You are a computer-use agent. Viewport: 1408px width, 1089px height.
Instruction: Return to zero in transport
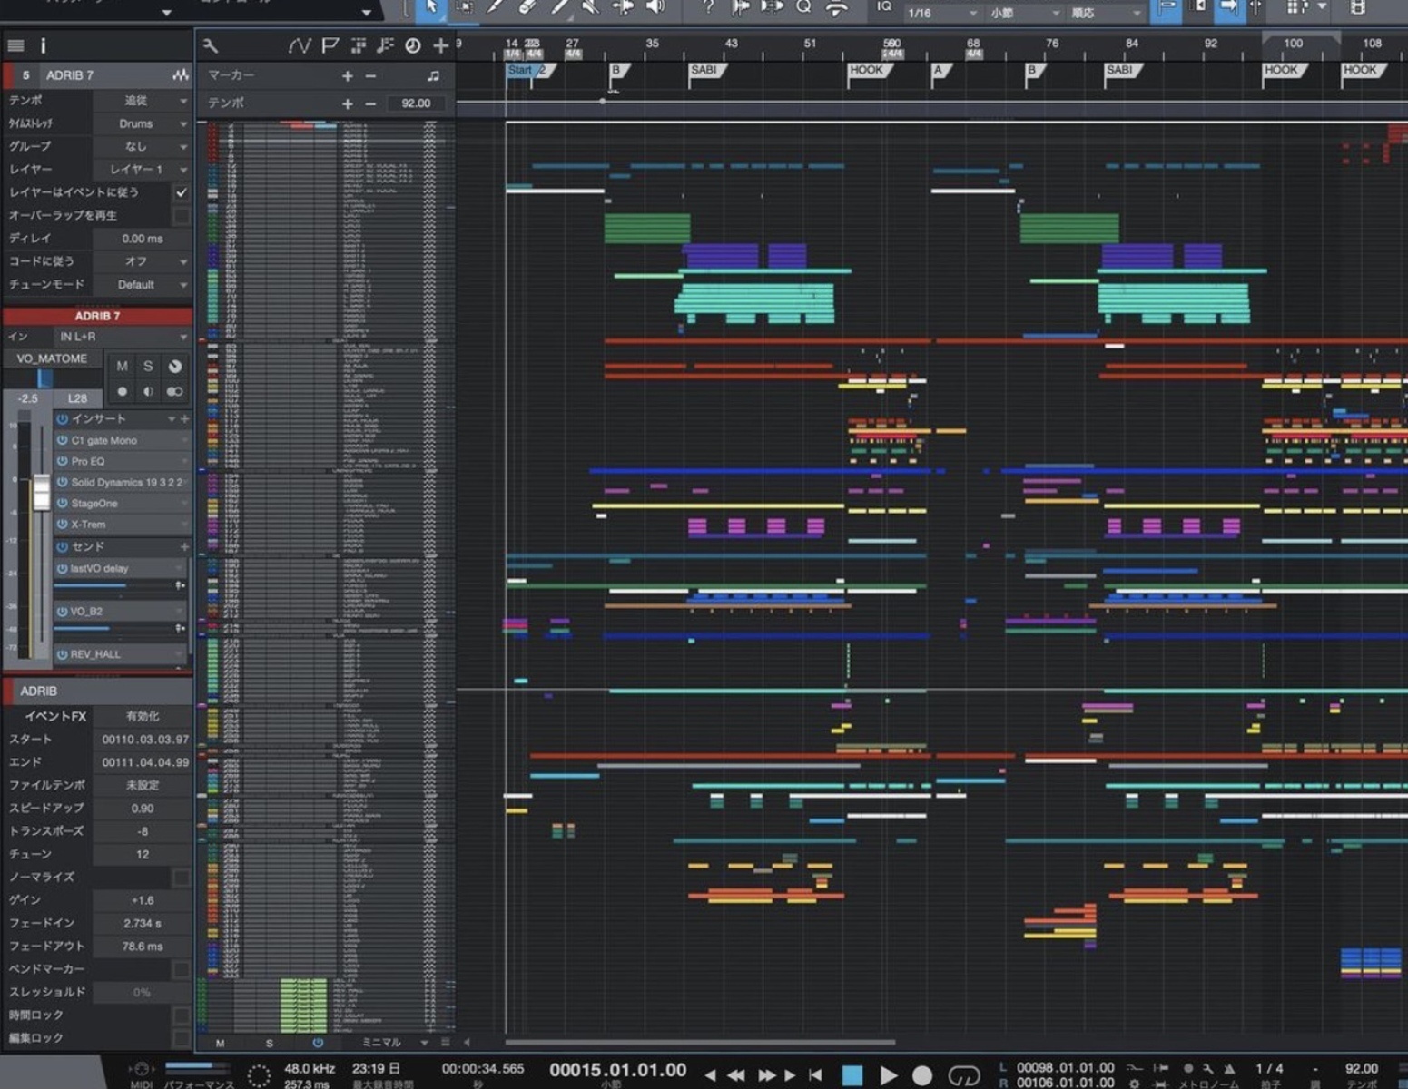tap(816, 1075)
